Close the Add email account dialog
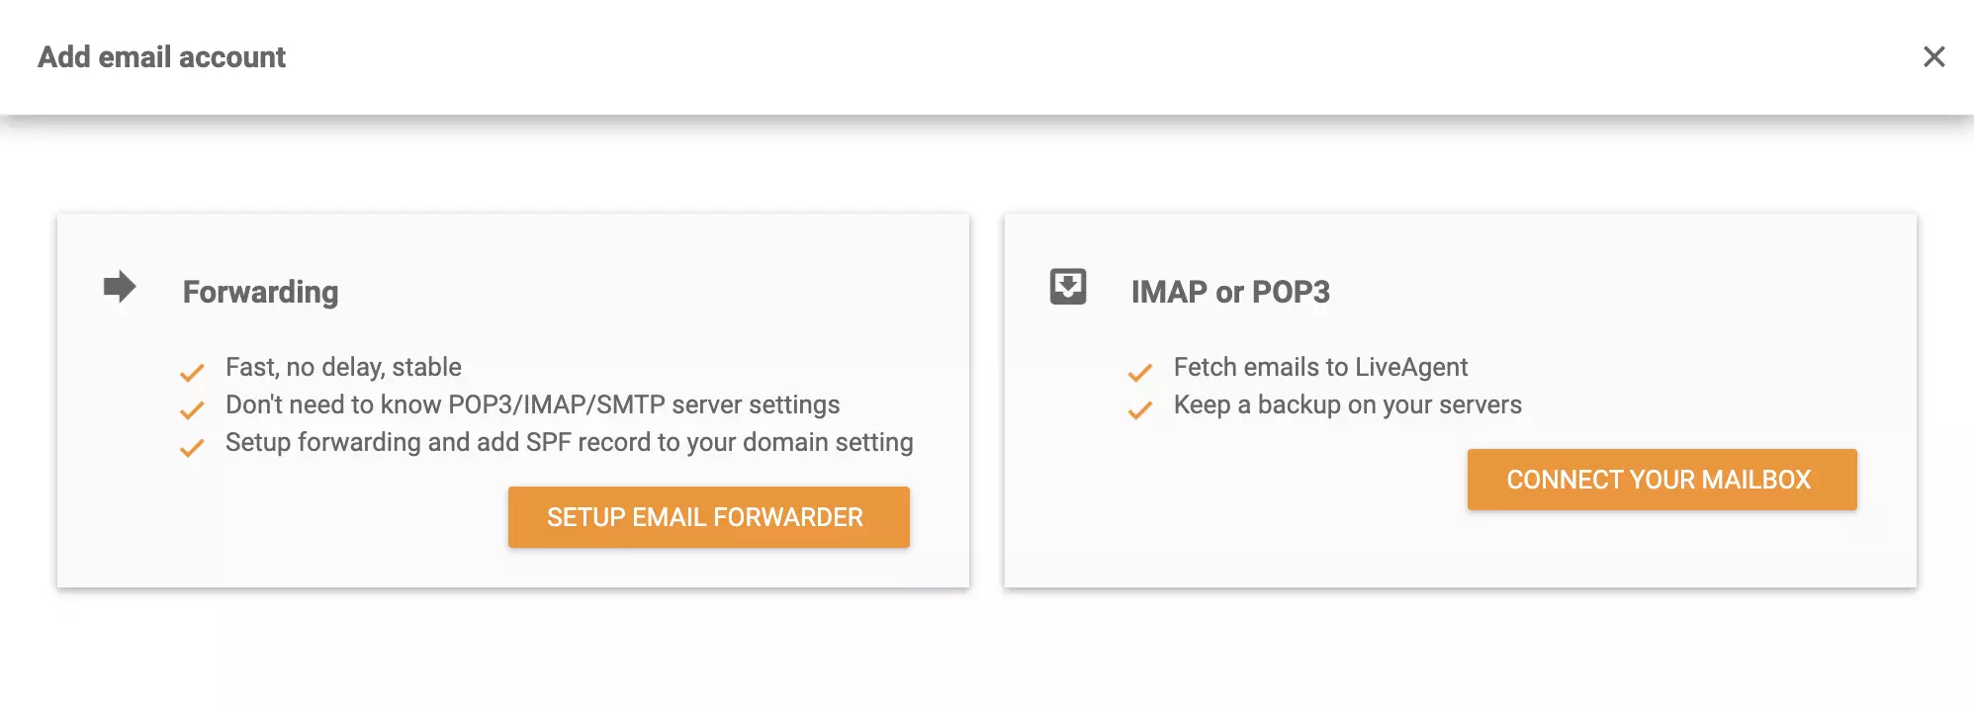This screenshot has width=1974, height=712. (x=1934, y=56)
